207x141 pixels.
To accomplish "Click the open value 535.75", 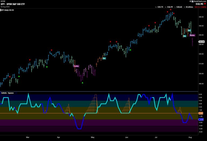I will (160, 7).
